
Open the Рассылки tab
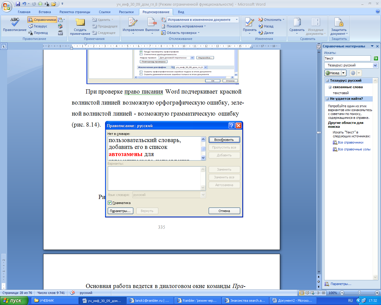(126, 12)
